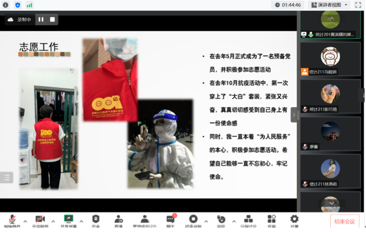This screenshot has width=366, height=232.
Task: Open the breakout rooms icon
Action: pos(246,220)
